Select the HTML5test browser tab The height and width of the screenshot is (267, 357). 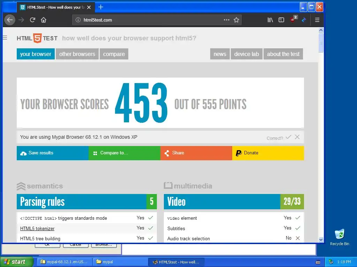pos(56,7)
